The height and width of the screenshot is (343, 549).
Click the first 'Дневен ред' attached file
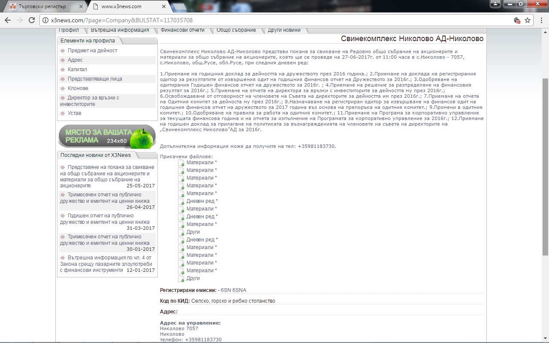[202, 201]
